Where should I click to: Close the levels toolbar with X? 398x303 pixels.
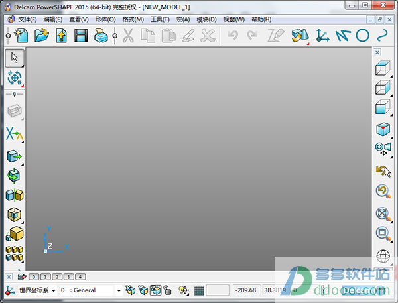(x=9, y=277)
